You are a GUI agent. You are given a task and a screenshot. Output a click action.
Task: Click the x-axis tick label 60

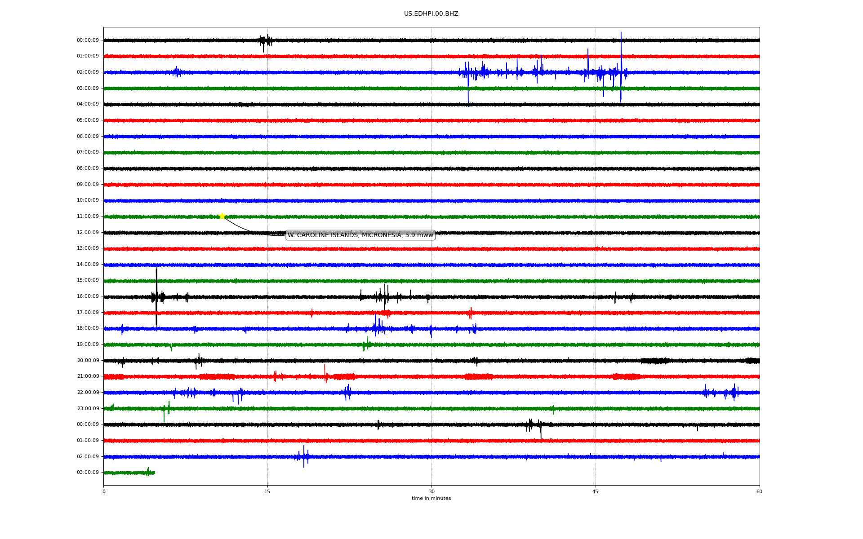pos(759,491)
